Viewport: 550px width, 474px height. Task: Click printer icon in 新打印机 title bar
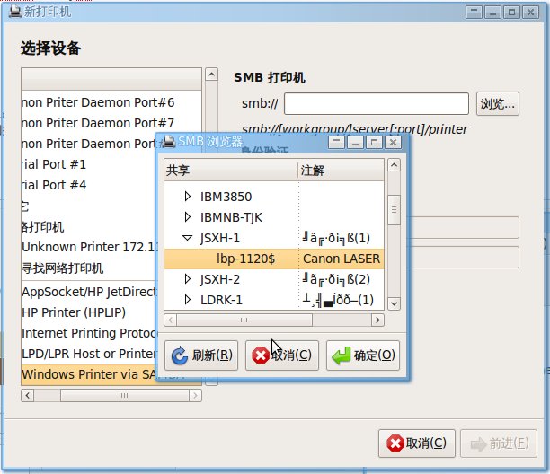[15, 12]
